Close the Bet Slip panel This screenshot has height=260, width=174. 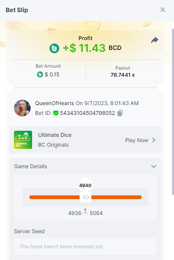(163, 10)
